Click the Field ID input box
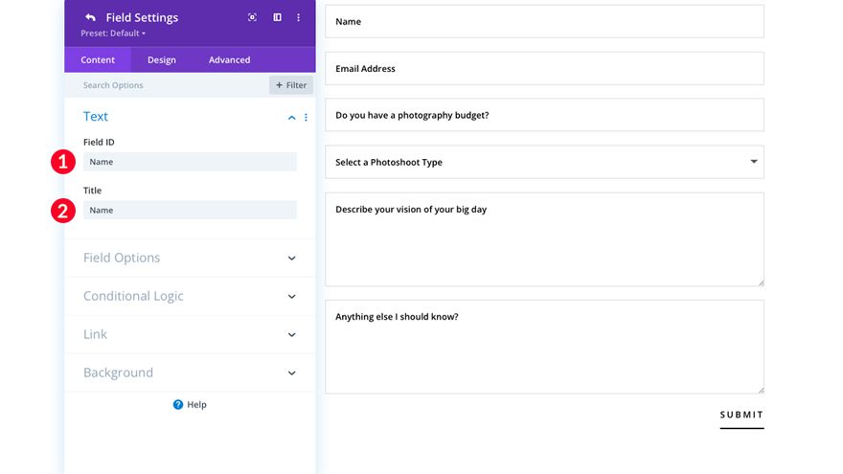 pos(190,162)
